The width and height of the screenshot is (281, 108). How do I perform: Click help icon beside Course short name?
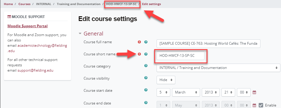click(146, 54)
